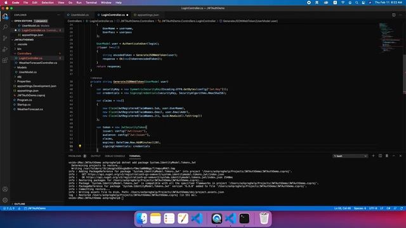Click the UTF-8 encoding in status bar

click(x=373, y=208)
